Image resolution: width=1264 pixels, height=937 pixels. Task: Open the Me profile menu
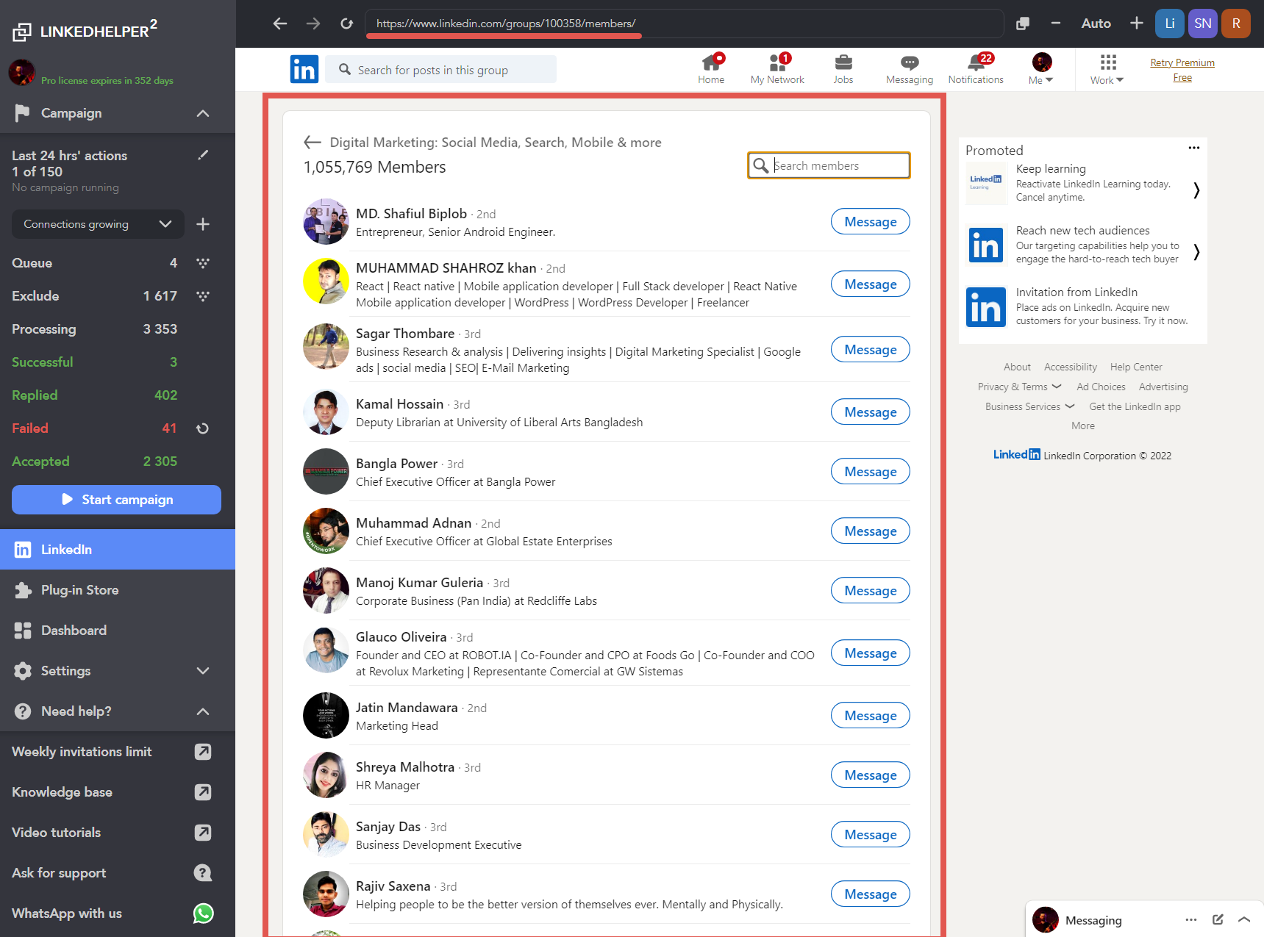(1041, 68)
